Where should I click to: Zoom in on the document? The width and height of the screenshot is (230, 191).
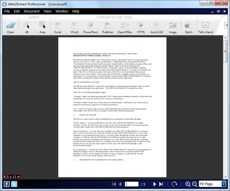(188, 184)
